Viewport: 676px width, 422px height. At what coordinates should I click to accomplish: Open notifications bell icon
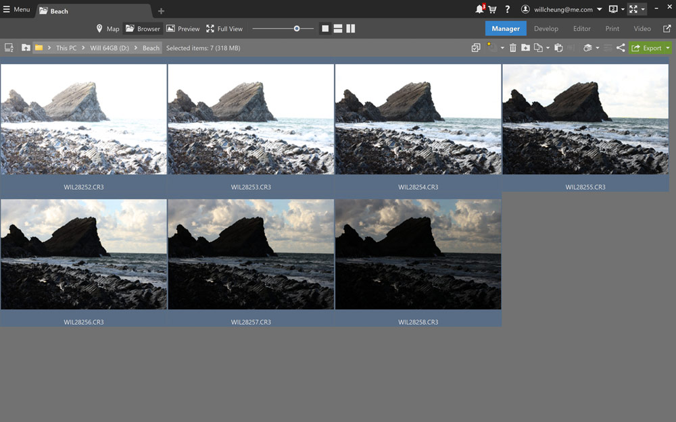click(479, 9)
